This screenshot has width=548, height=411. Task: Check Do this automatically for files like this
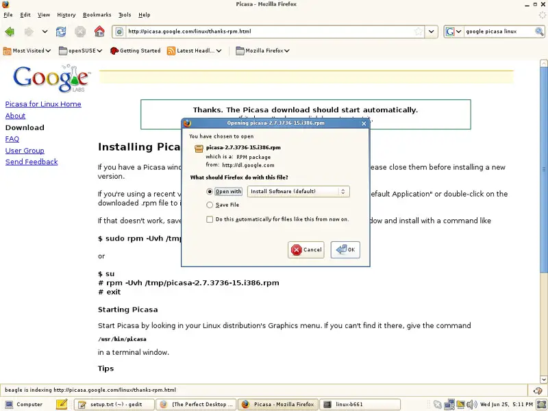pyautogui.click(x=210, y=219)
